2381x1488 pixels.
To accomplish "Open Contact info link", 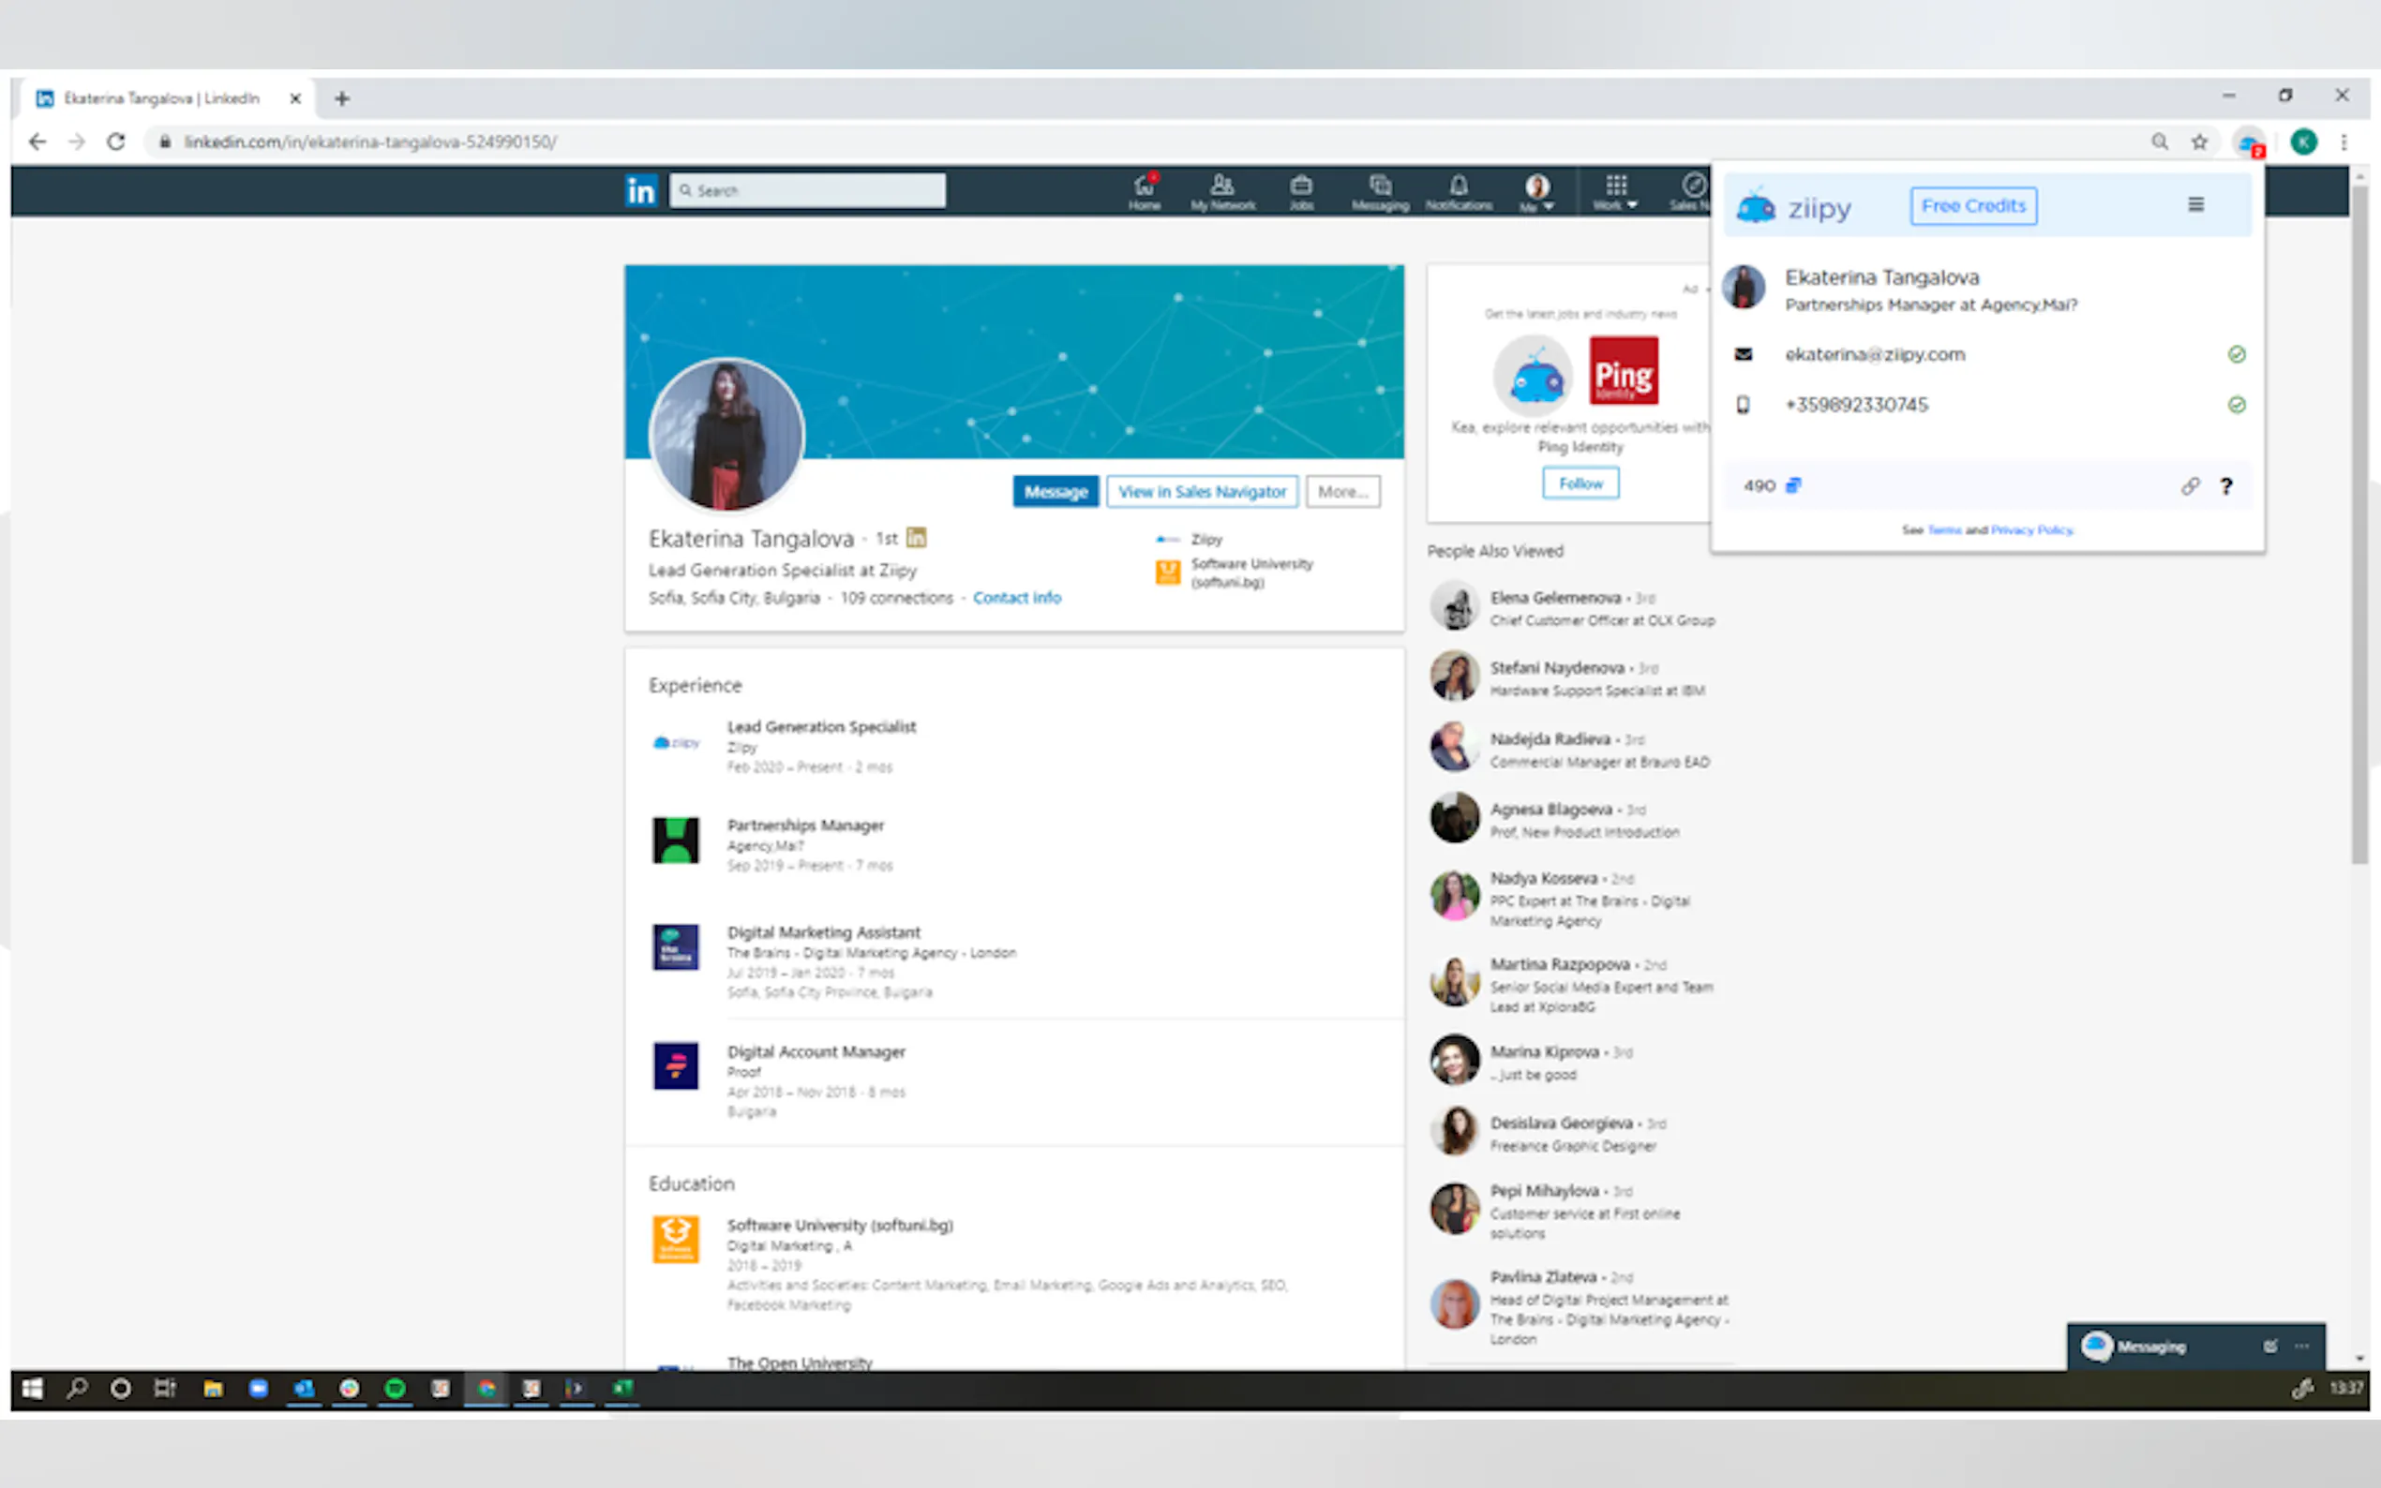I will point(1017,598).
